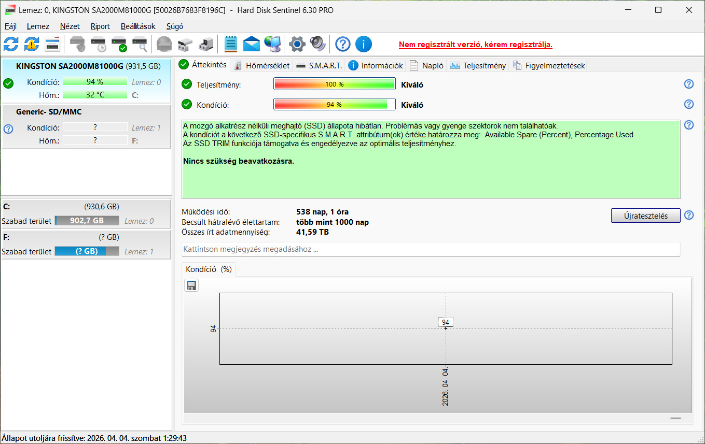The width and height of the screenshot is (705, 444).
Task: Switch to the Áttekintés tab
Action: pos(203,65)
